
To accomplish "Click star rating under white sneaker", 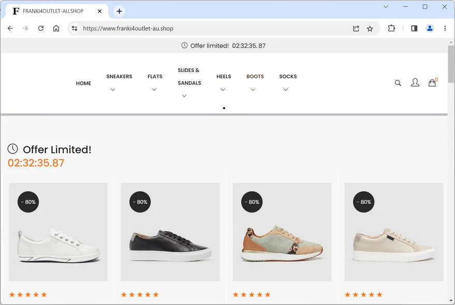I will click(x=28, y=295).
